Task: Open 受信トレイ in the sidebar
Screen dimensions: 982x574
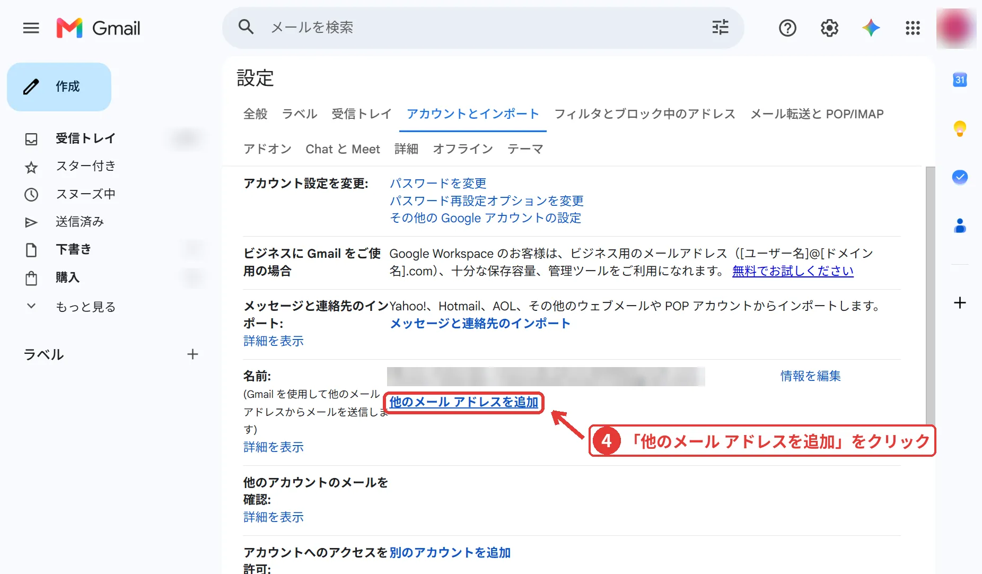Action: pos(85,138)
